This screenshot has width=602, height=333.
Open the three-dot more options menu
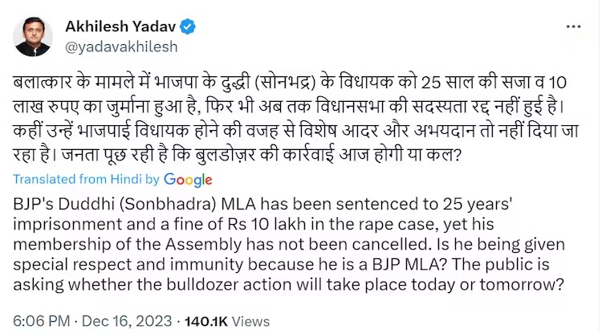point(572,27)
